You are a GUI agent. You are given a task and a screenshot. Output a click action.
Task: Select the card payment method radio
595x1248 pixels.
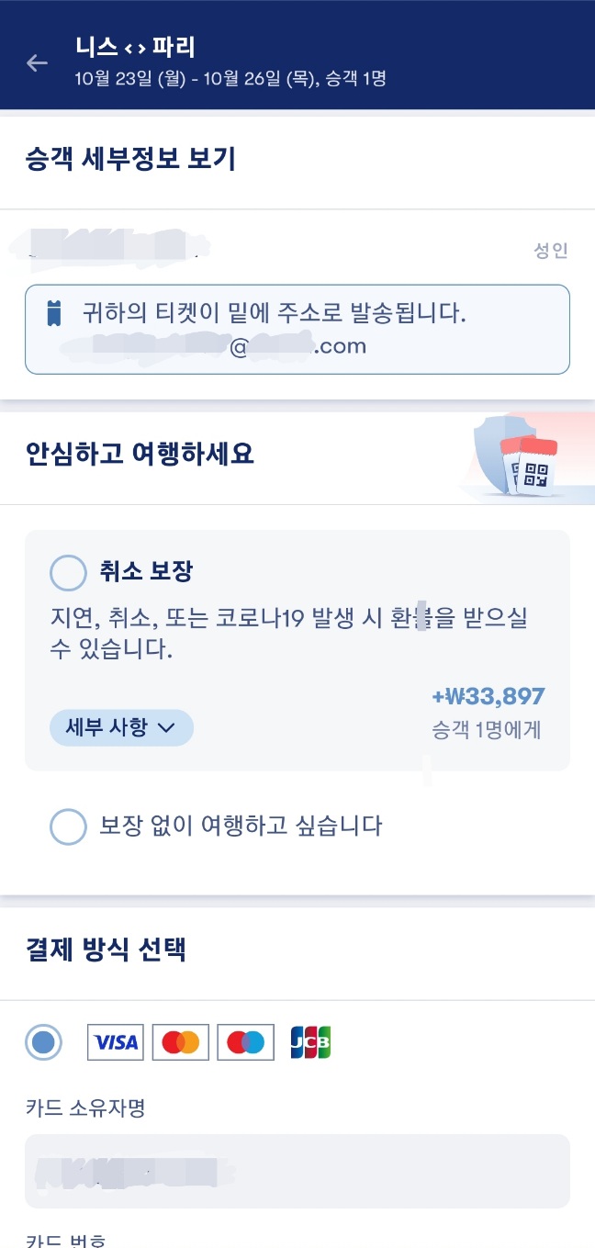click(x=43, y=1041)
